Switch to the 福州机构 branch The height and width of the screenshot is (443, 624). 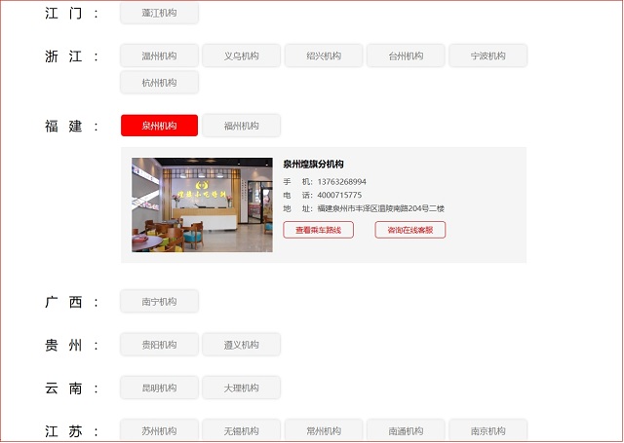point(241,126)
